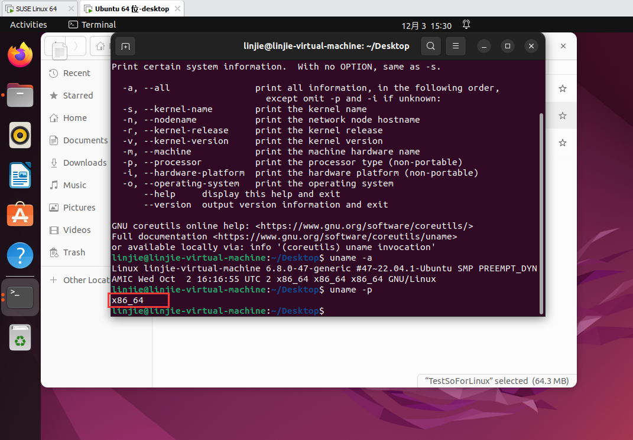Click the Videos film icon in sidebar
The width and height of the screenshot is (633, 440).
click(53, 230)
